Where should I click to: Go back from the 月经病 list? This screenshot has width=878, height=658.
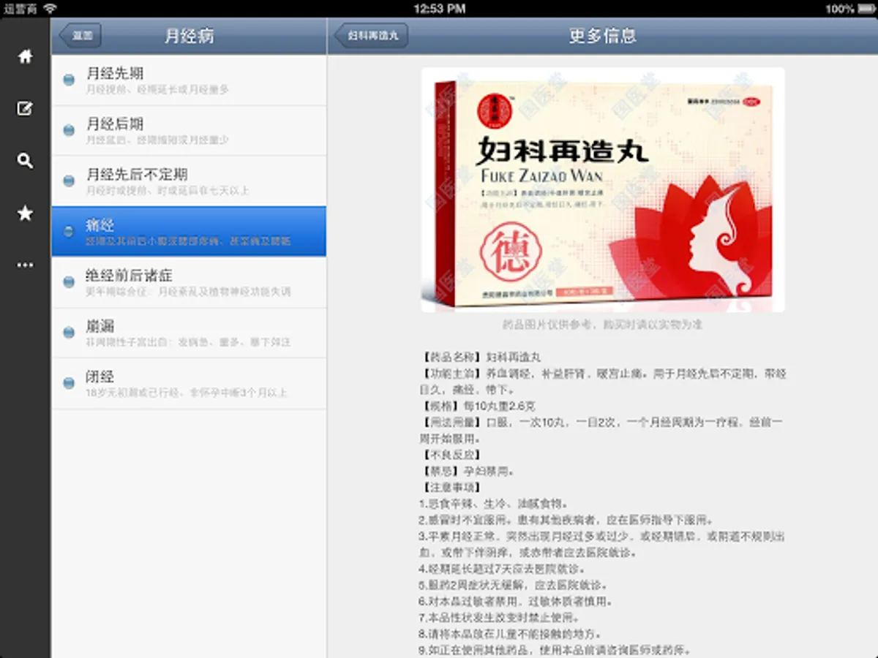(80, 36)
